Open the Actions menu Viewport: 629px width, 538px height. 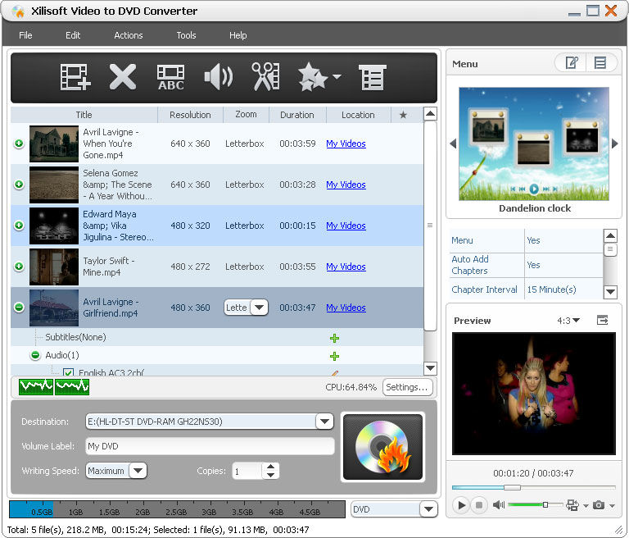pyautogui.click(x=129, y=35)
